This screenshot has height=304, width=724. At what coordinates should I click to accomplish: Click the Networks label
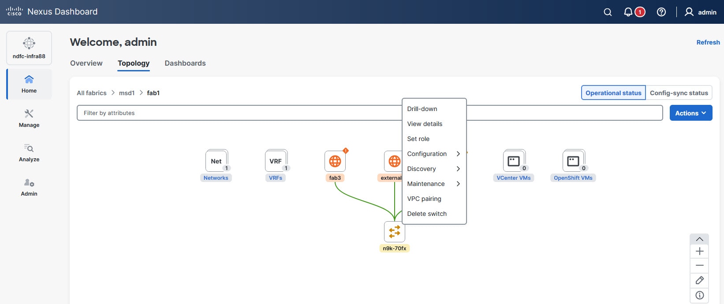tap(216, 178)
